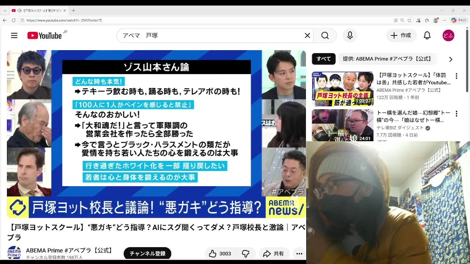Open Copilot チャット button

pyautogui.click(x=459, y=20)
